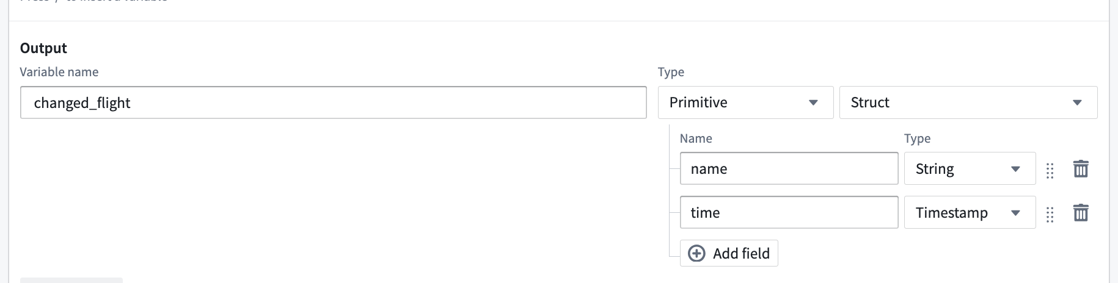Open the String field type dropdown

pos(970,168)
